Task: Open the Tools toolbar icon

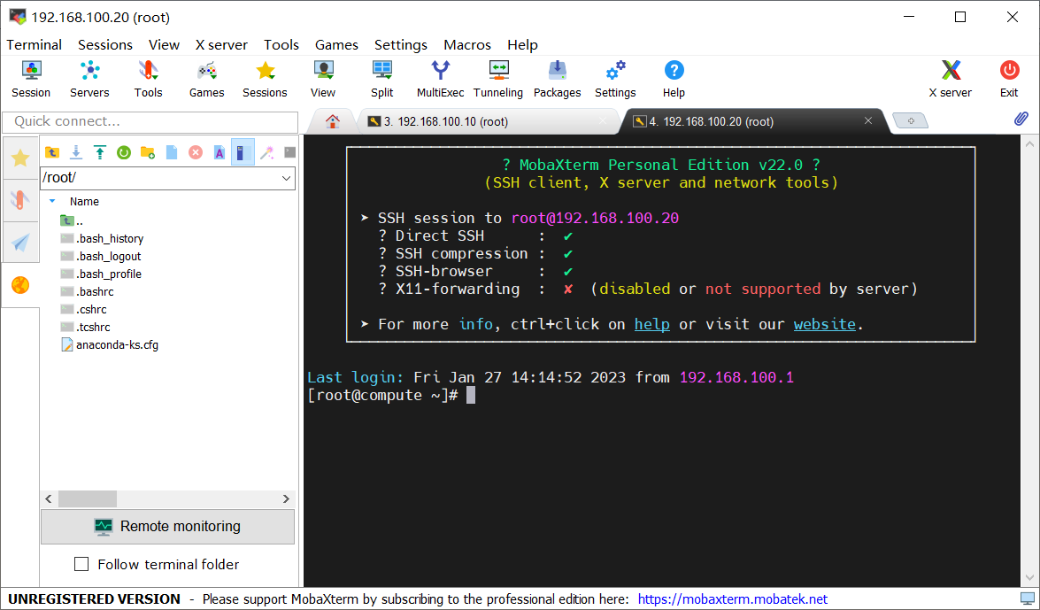Action: [148, 78]
